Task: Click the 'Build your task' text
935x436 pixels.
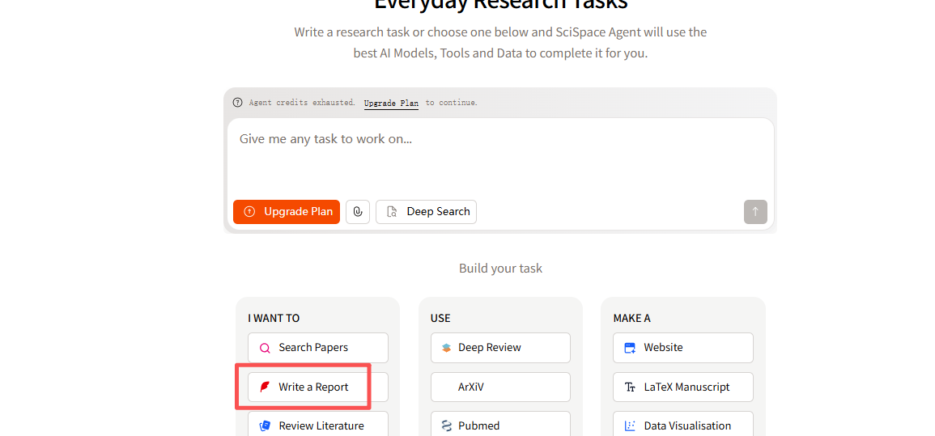Action: point(500,269)
